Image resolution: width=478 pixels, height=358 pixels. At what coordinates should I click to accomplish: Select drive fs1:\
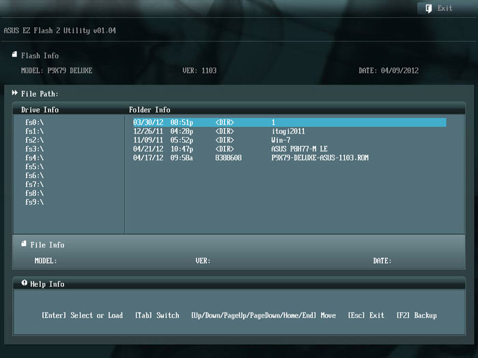click(x=34, y=131)
